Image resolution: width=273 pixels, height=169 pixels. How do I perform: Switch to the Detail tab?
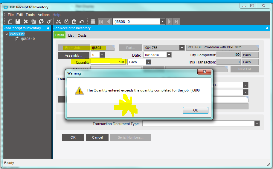[60, 35]
